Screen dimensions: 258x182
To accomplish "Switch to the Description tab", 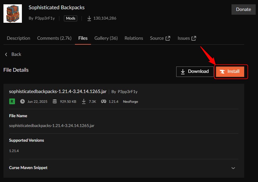I will point(18,38).
